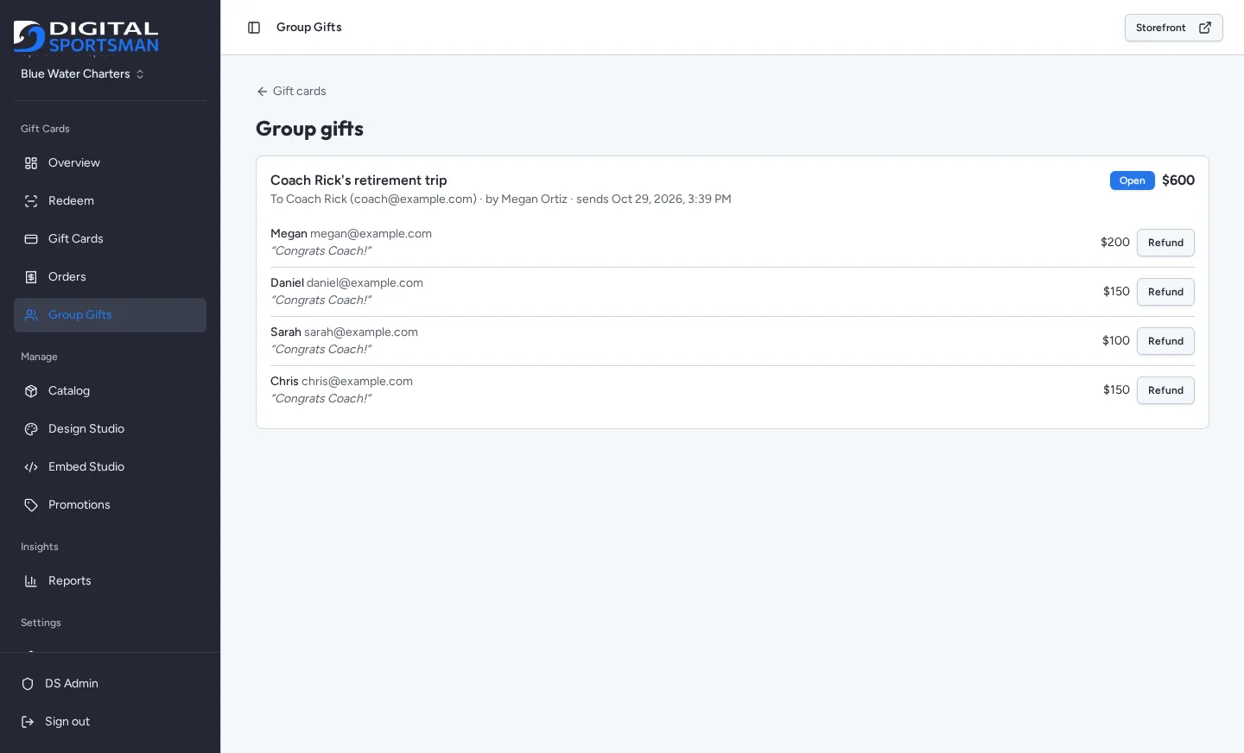
Task: Click the Group Gifts breadcrumb title
Action: pos(309,28)
